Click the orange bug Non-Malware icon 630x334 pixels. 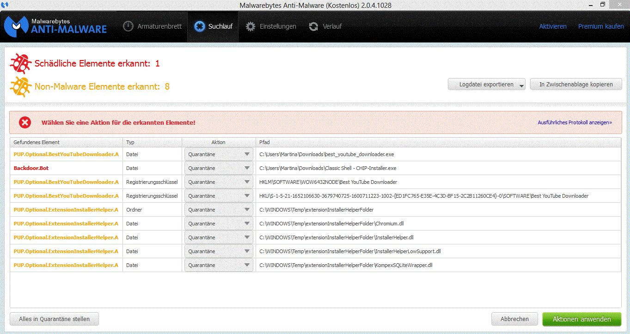[x=21, y=86]
